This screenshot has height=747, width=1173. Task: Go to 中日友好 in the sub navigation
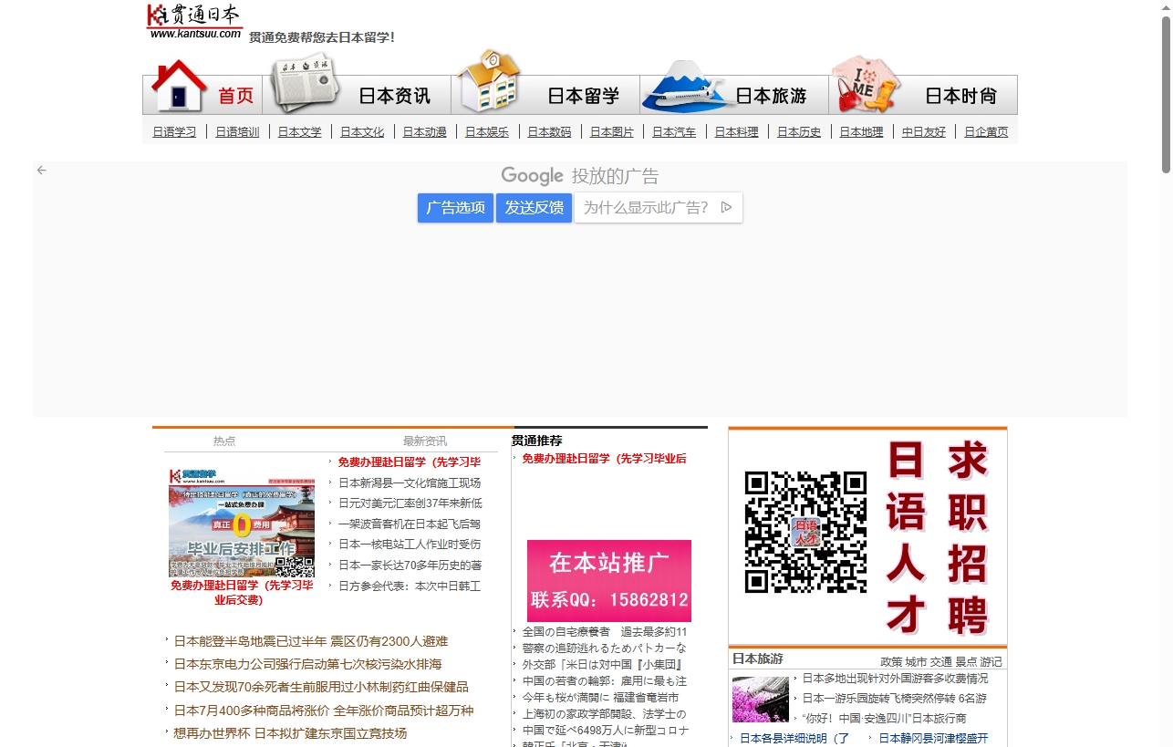[x=924, y=131]
